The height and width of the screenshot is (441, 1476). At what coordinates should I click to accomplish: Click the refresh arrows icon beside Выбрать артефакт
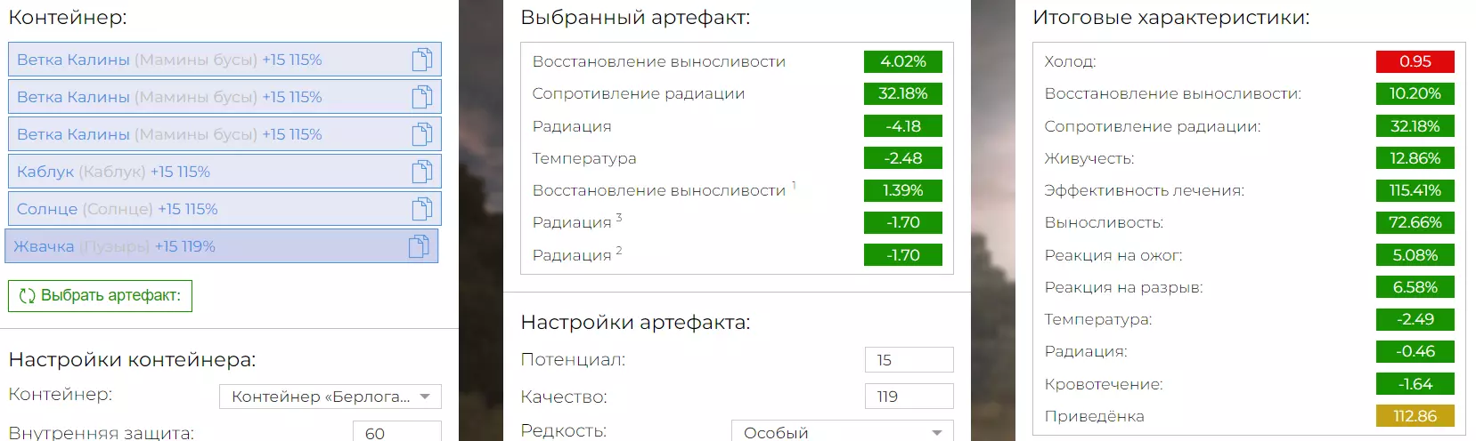pyautogui.click(x=28, y=296)
